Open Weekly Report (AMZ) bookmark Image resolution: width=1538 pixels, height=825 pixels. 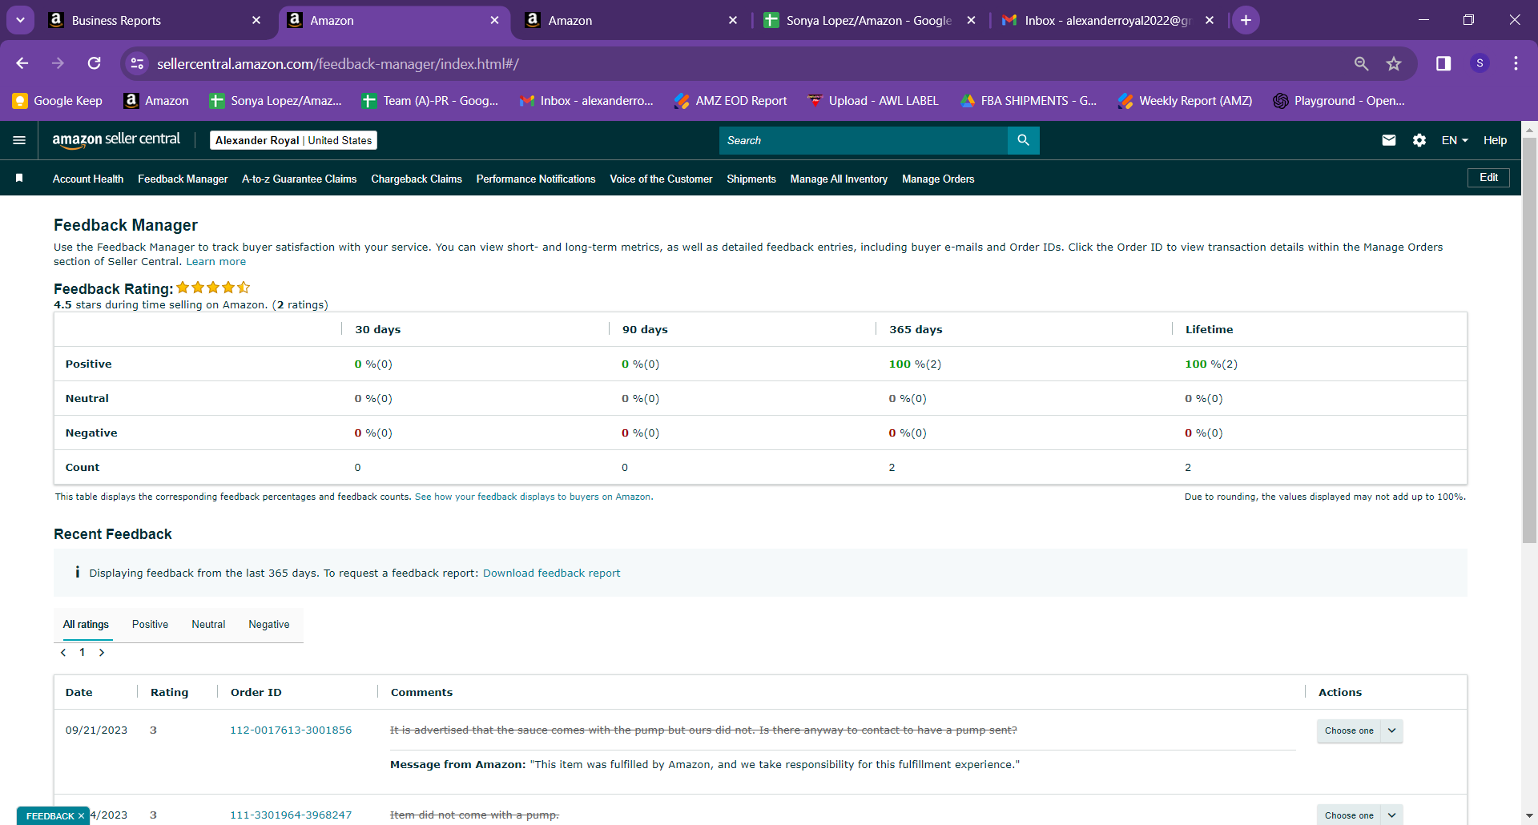click(1185, 101)
